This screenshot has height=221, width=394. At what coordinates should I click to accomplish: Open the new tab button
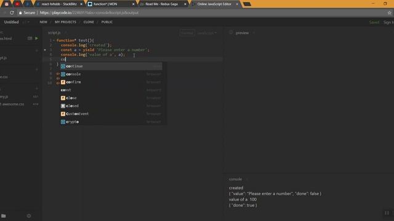pyautogui.click(x=247, y=4)
